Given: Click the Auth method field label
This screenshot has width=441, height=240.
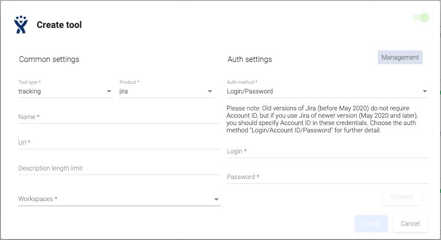Looking at the screenshot, I should pyautogui.click(x=242, y=82).
